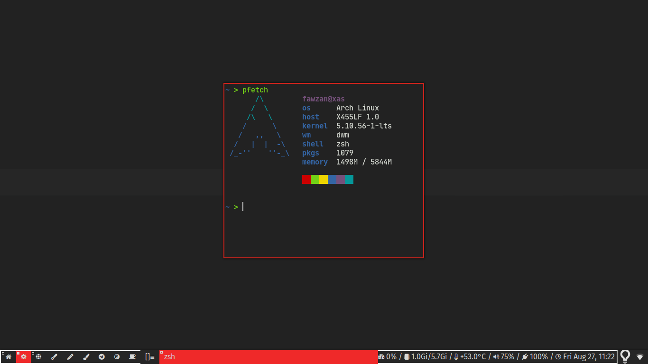Viewport: 648px width, 364px height.
Task: Click the 'pkgs' label in pfetch output
Action: 311,153
